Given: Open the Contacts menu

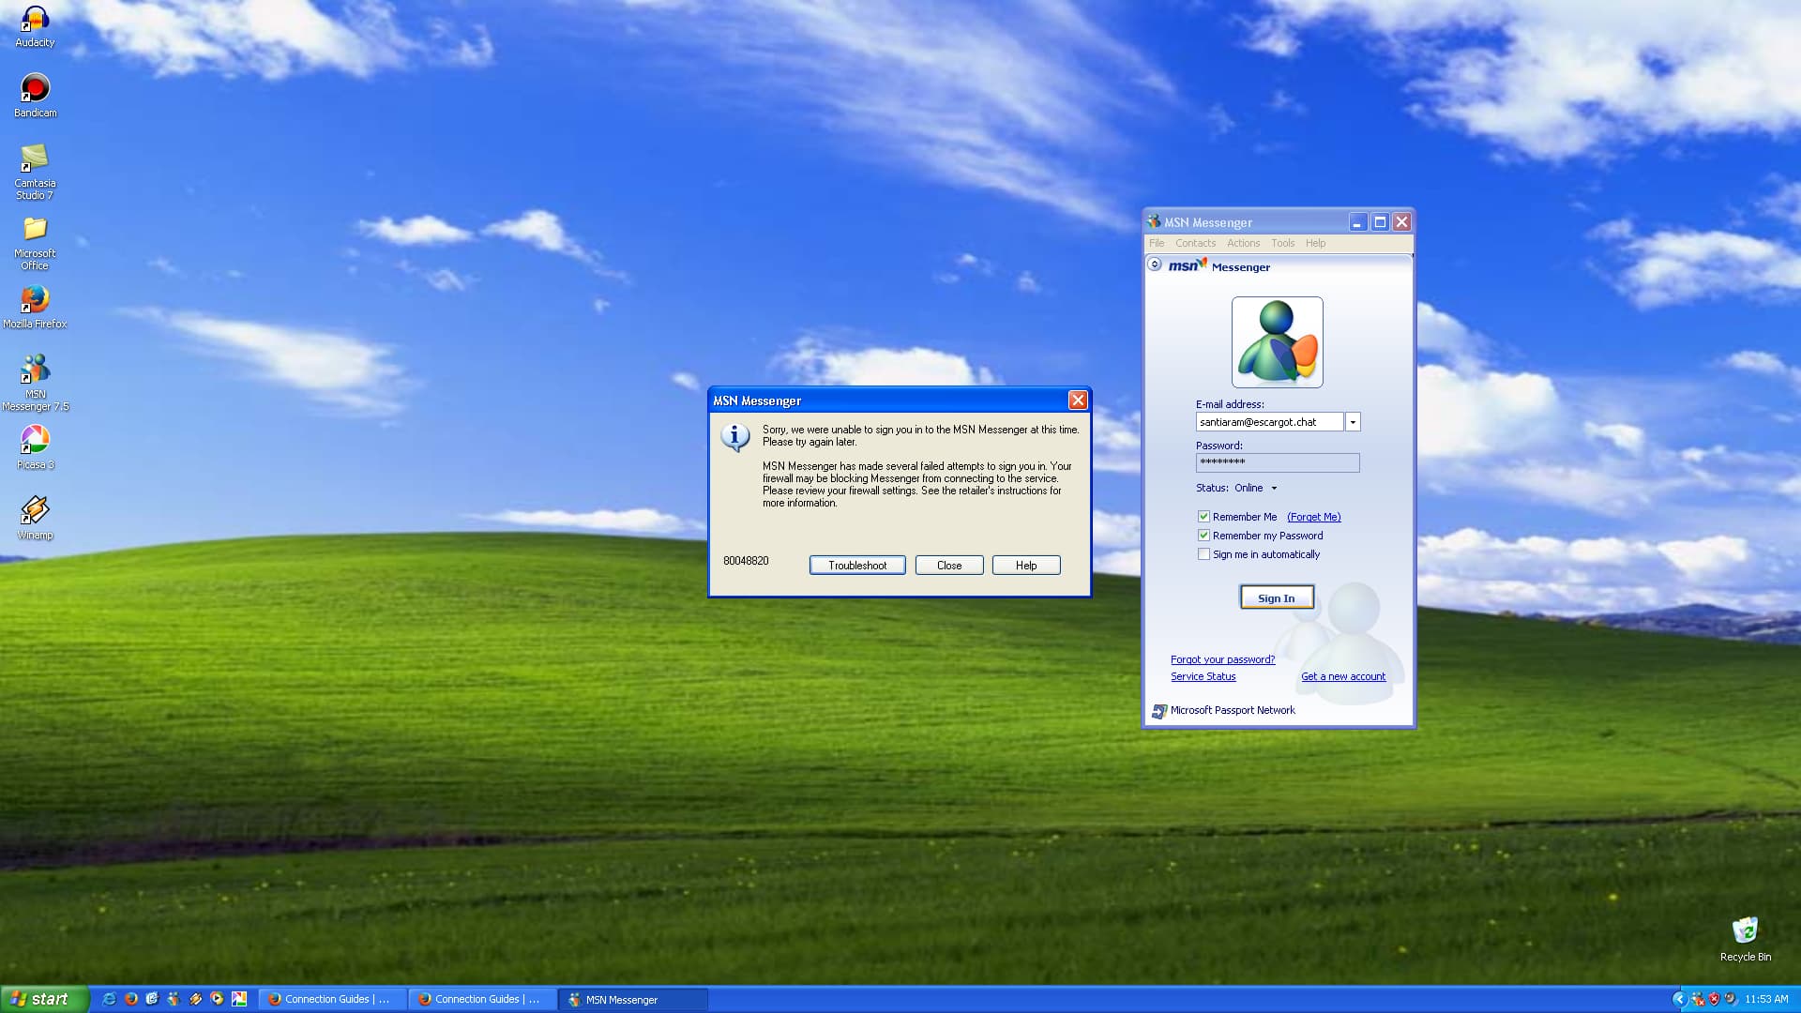Looking at the screenshot, I should click(x=1195, y=243).
